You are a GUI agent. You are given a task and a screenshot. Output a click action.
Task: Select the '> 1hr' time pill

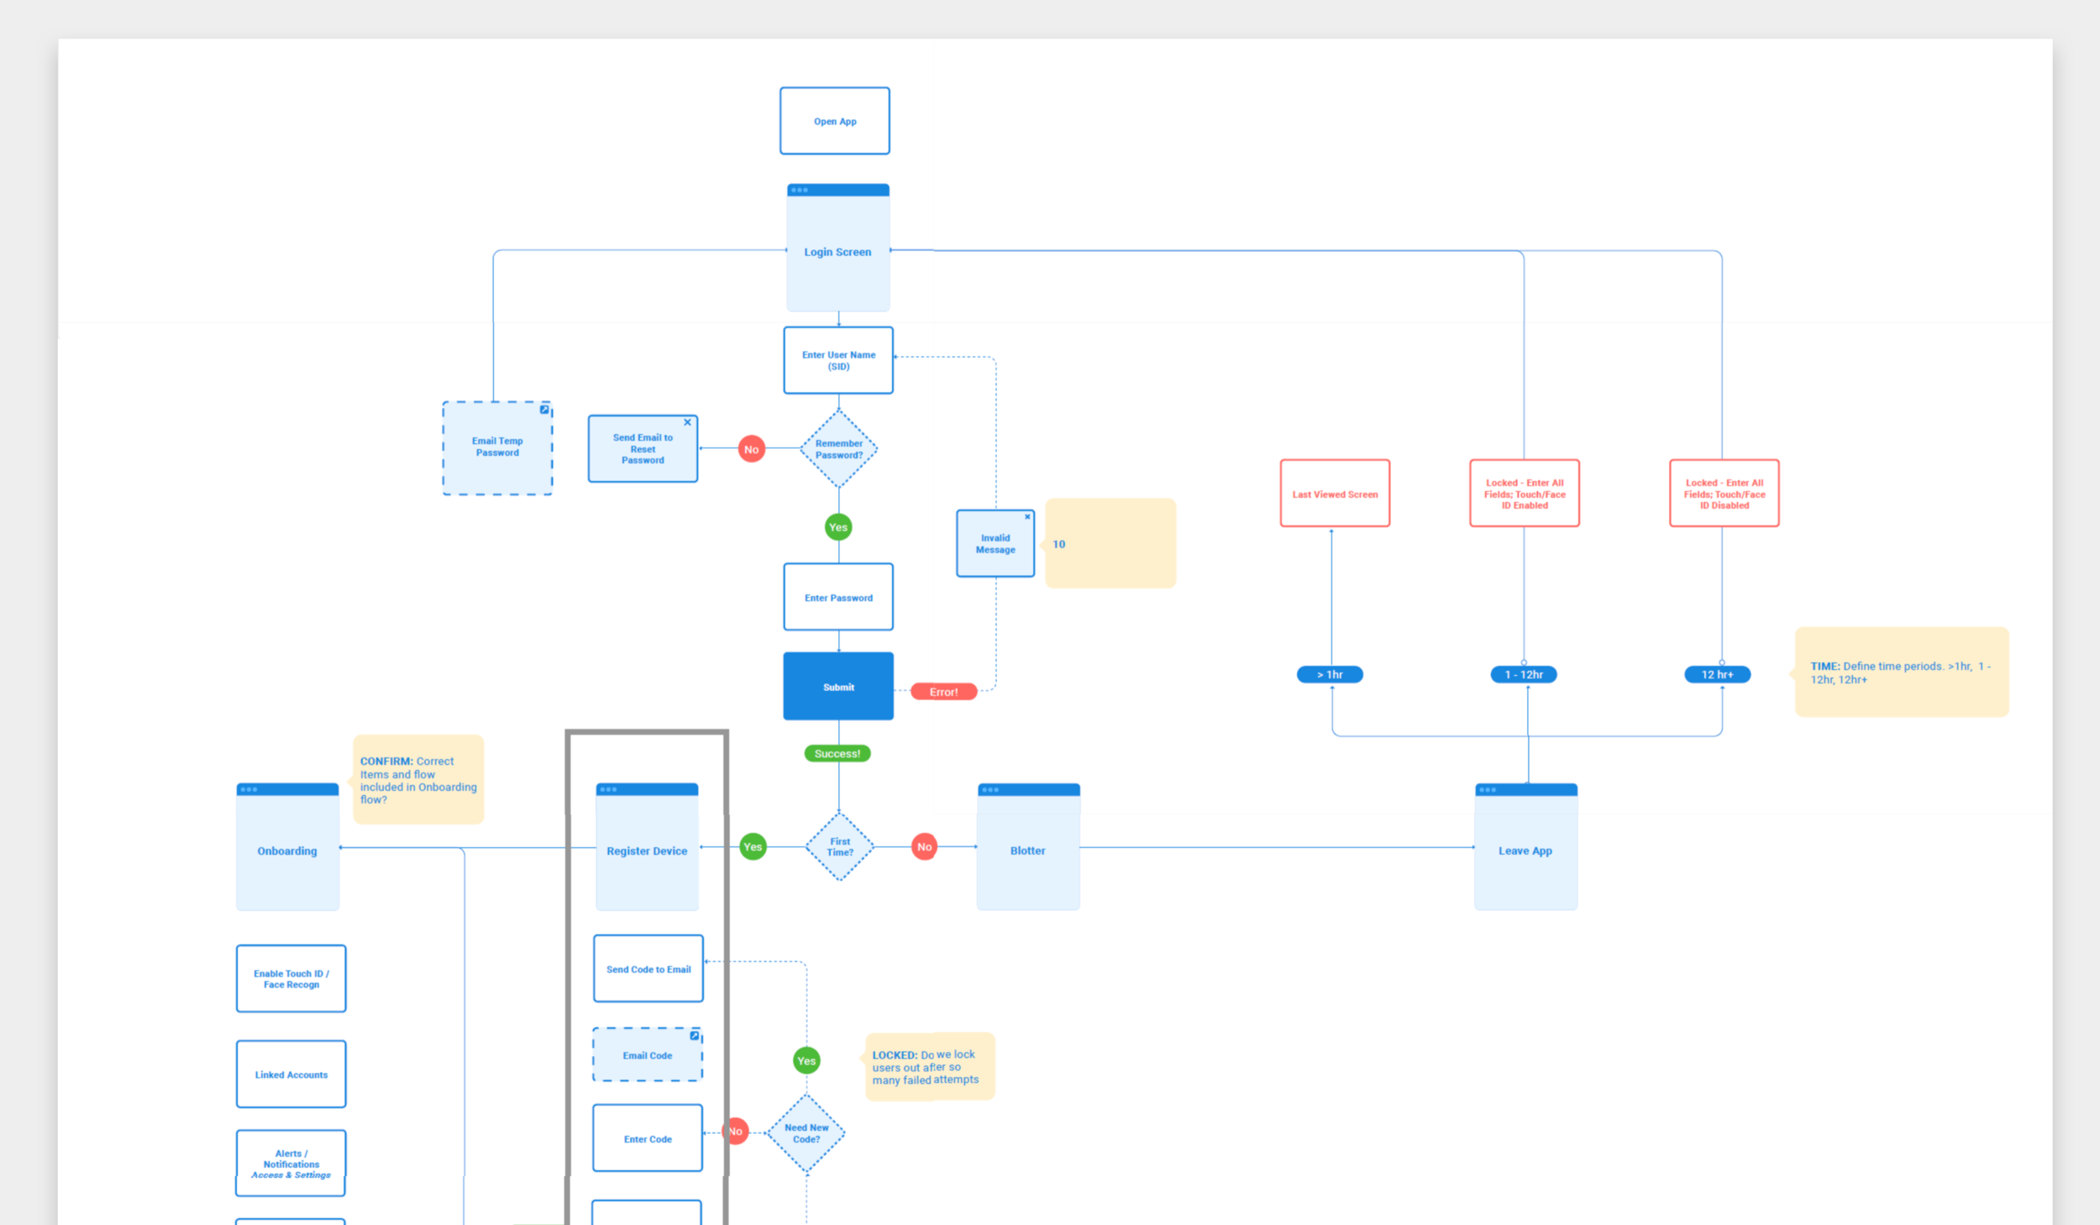[1329, 674]
